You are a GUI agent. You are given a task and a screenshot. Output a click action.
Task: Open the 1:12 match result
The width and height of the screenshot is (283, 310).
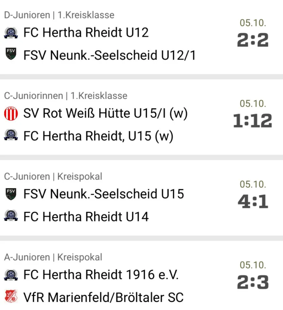pyautogui.click(x=253, y=121)
